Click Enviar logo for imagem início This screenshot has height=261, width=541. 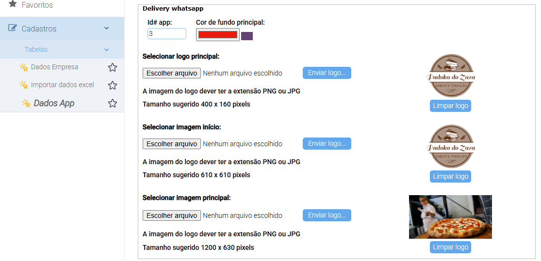[327, 144]
